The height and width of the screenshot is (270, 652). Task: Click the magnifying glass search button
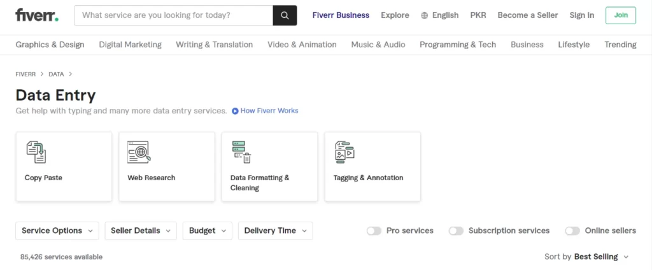[x=285, y=15]
